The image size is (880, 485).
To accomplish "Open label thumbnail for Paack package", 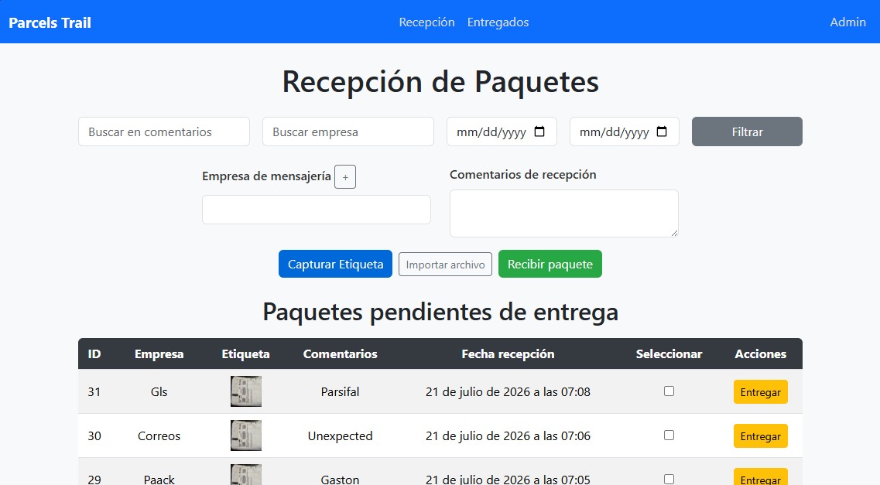I will 246,475.
